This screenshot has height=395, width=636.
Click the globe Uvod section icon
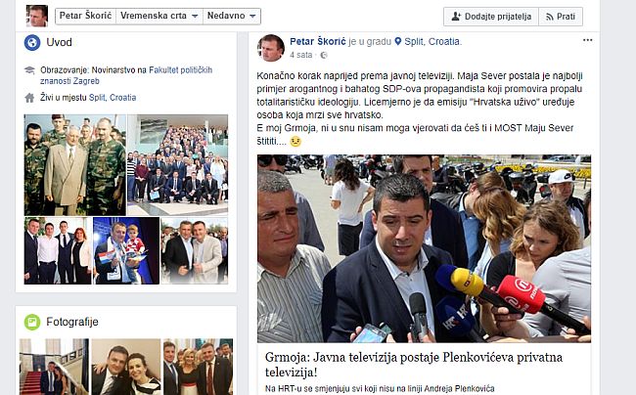pyautogui.click(x=32, y=43)
